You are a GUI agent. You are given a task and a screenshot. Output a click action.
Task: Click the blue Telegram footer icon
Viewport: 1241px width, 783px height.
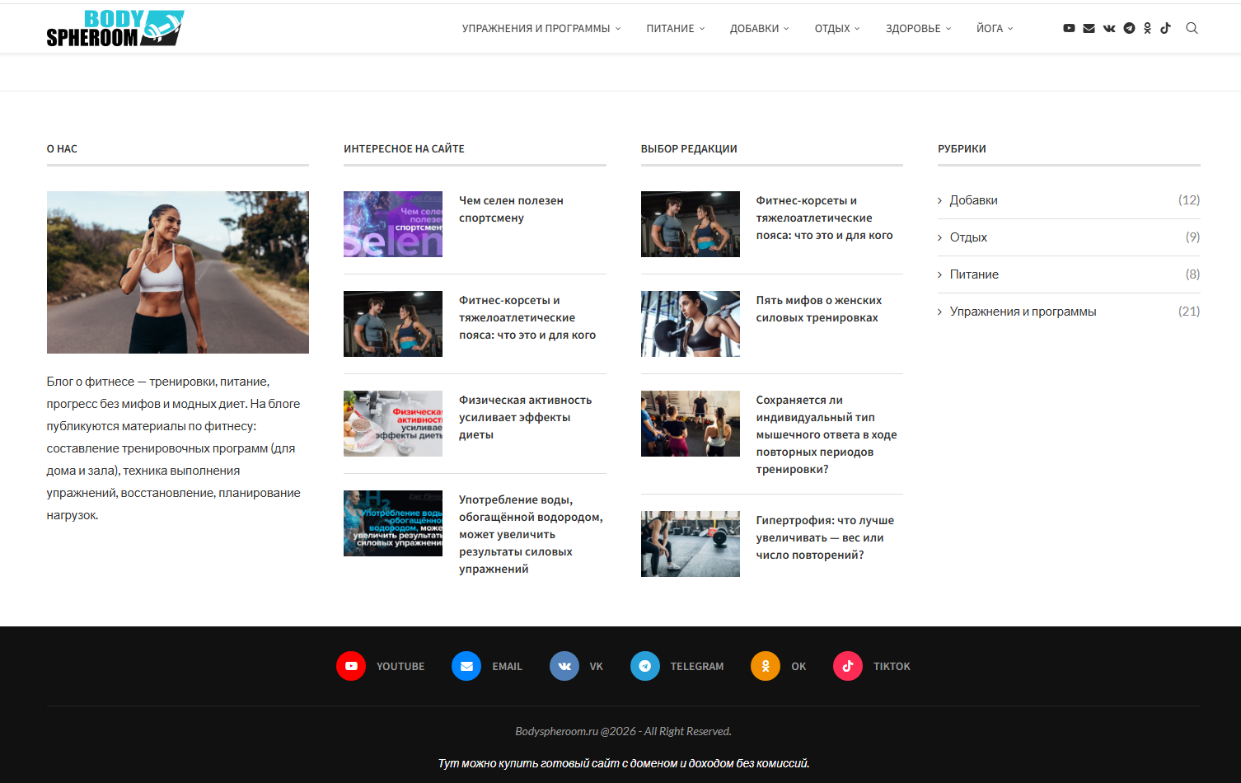point(645,666)
